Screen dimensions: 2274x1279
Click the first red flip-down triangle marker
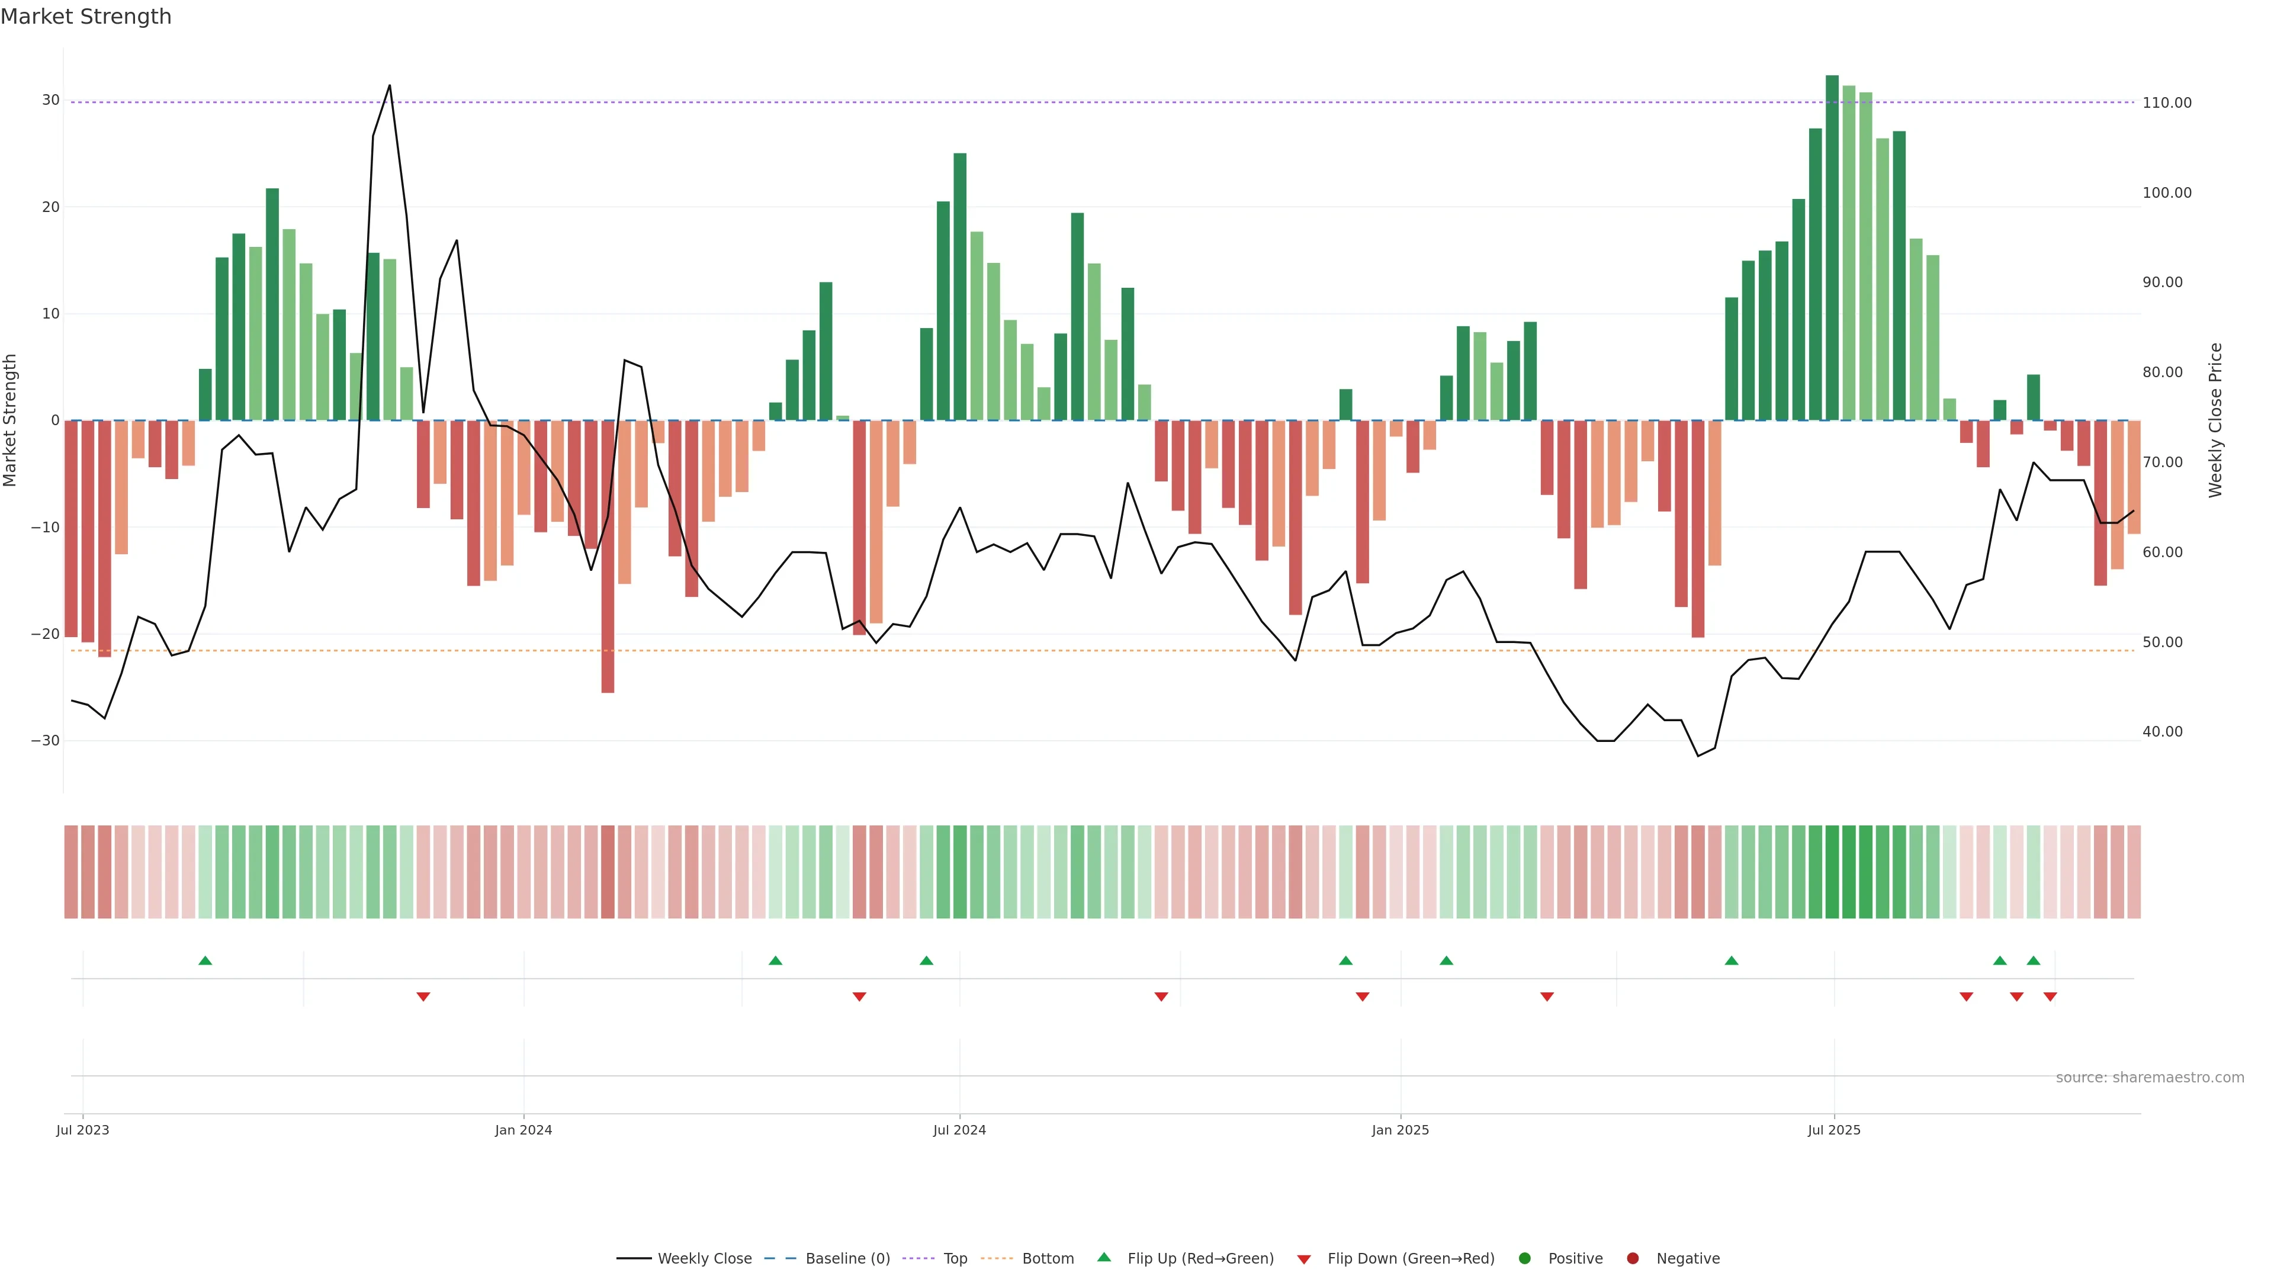(x=423, y=997)
